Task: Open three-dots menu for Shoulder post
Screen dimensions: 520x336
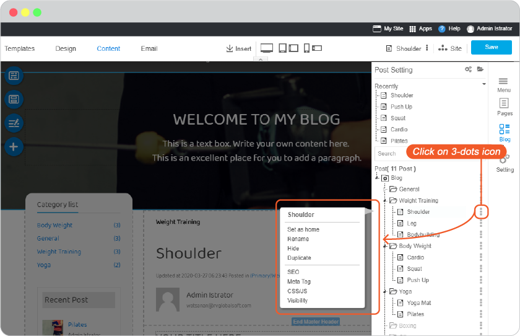Action: [481, 211]
